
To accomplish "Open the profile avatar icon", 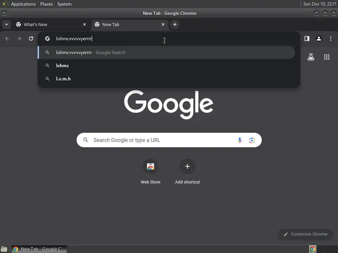I will [319, 39].
